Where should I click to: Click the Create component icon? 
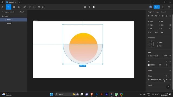point(89,7)
